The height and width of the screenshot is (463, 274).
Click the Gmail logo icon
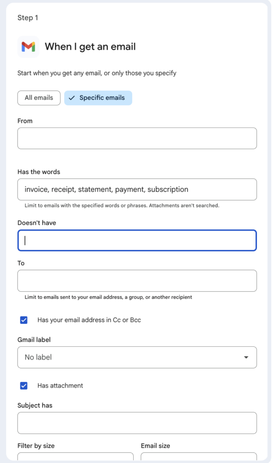pyautogui.click(x=28, y=47)
